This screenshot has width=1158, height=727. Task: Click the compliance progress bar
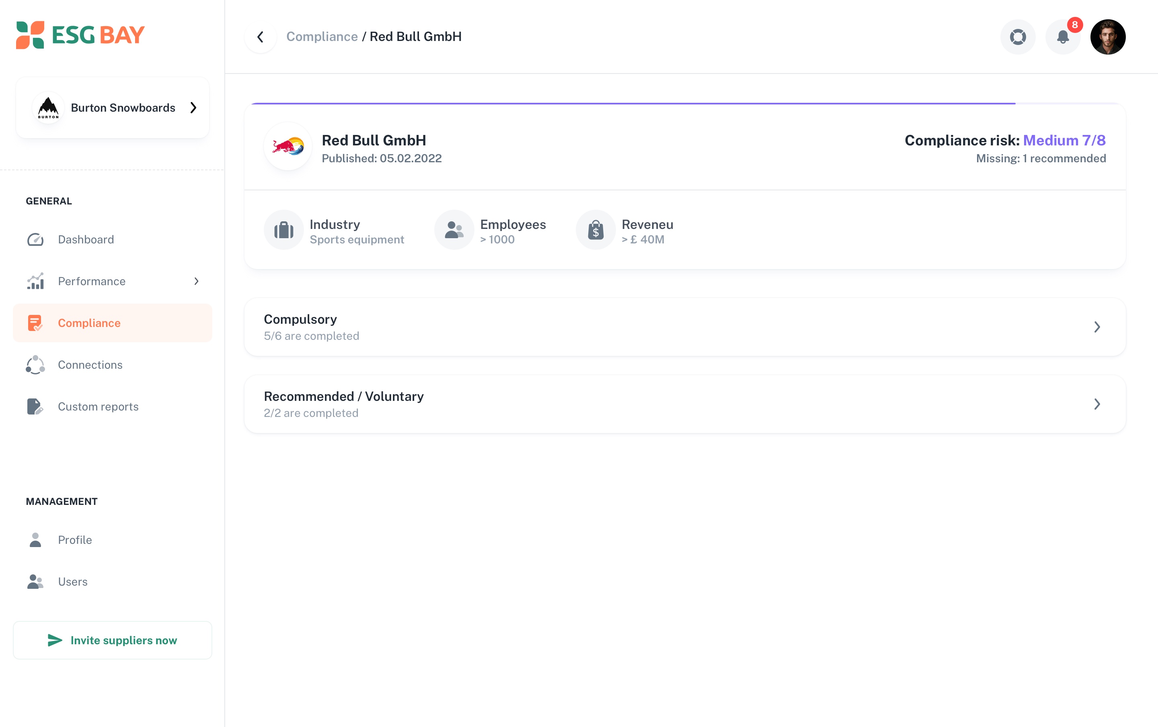685,103
